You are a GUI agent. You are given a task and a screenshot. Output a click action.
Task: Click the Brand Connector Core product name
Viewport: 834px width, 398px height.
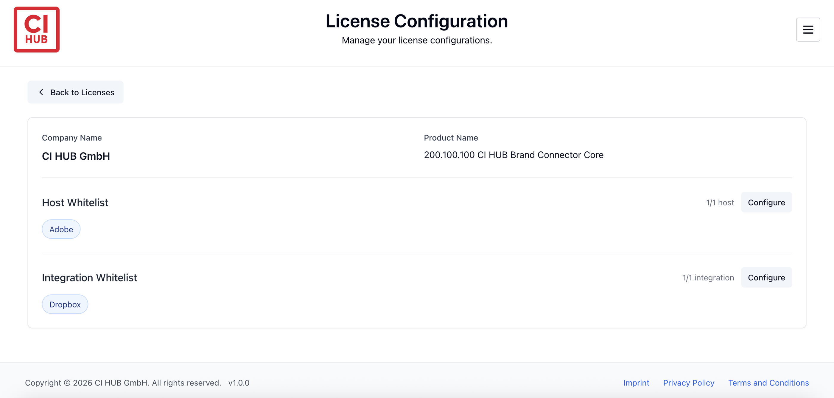(x=514, y=155)
